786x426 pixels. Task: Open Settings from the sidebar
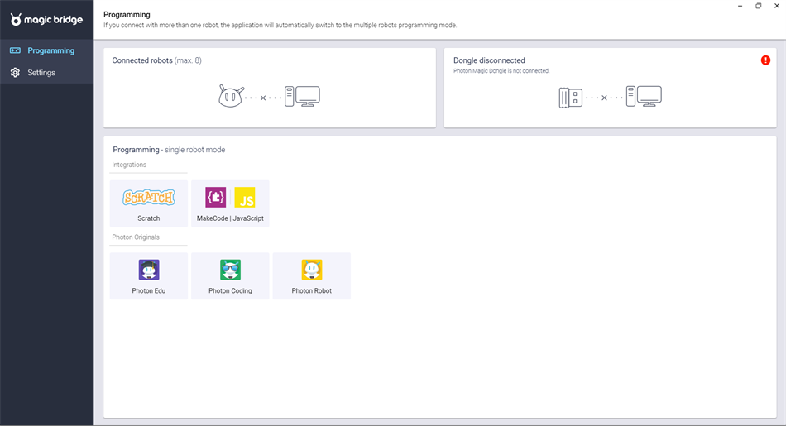[x=46, y=73]
